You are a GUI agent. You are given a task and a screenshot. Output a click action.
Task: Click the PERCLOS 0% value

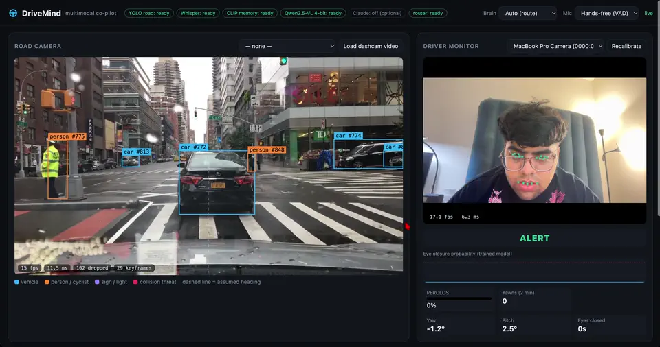pyautogui.click(x=432, y=305)
